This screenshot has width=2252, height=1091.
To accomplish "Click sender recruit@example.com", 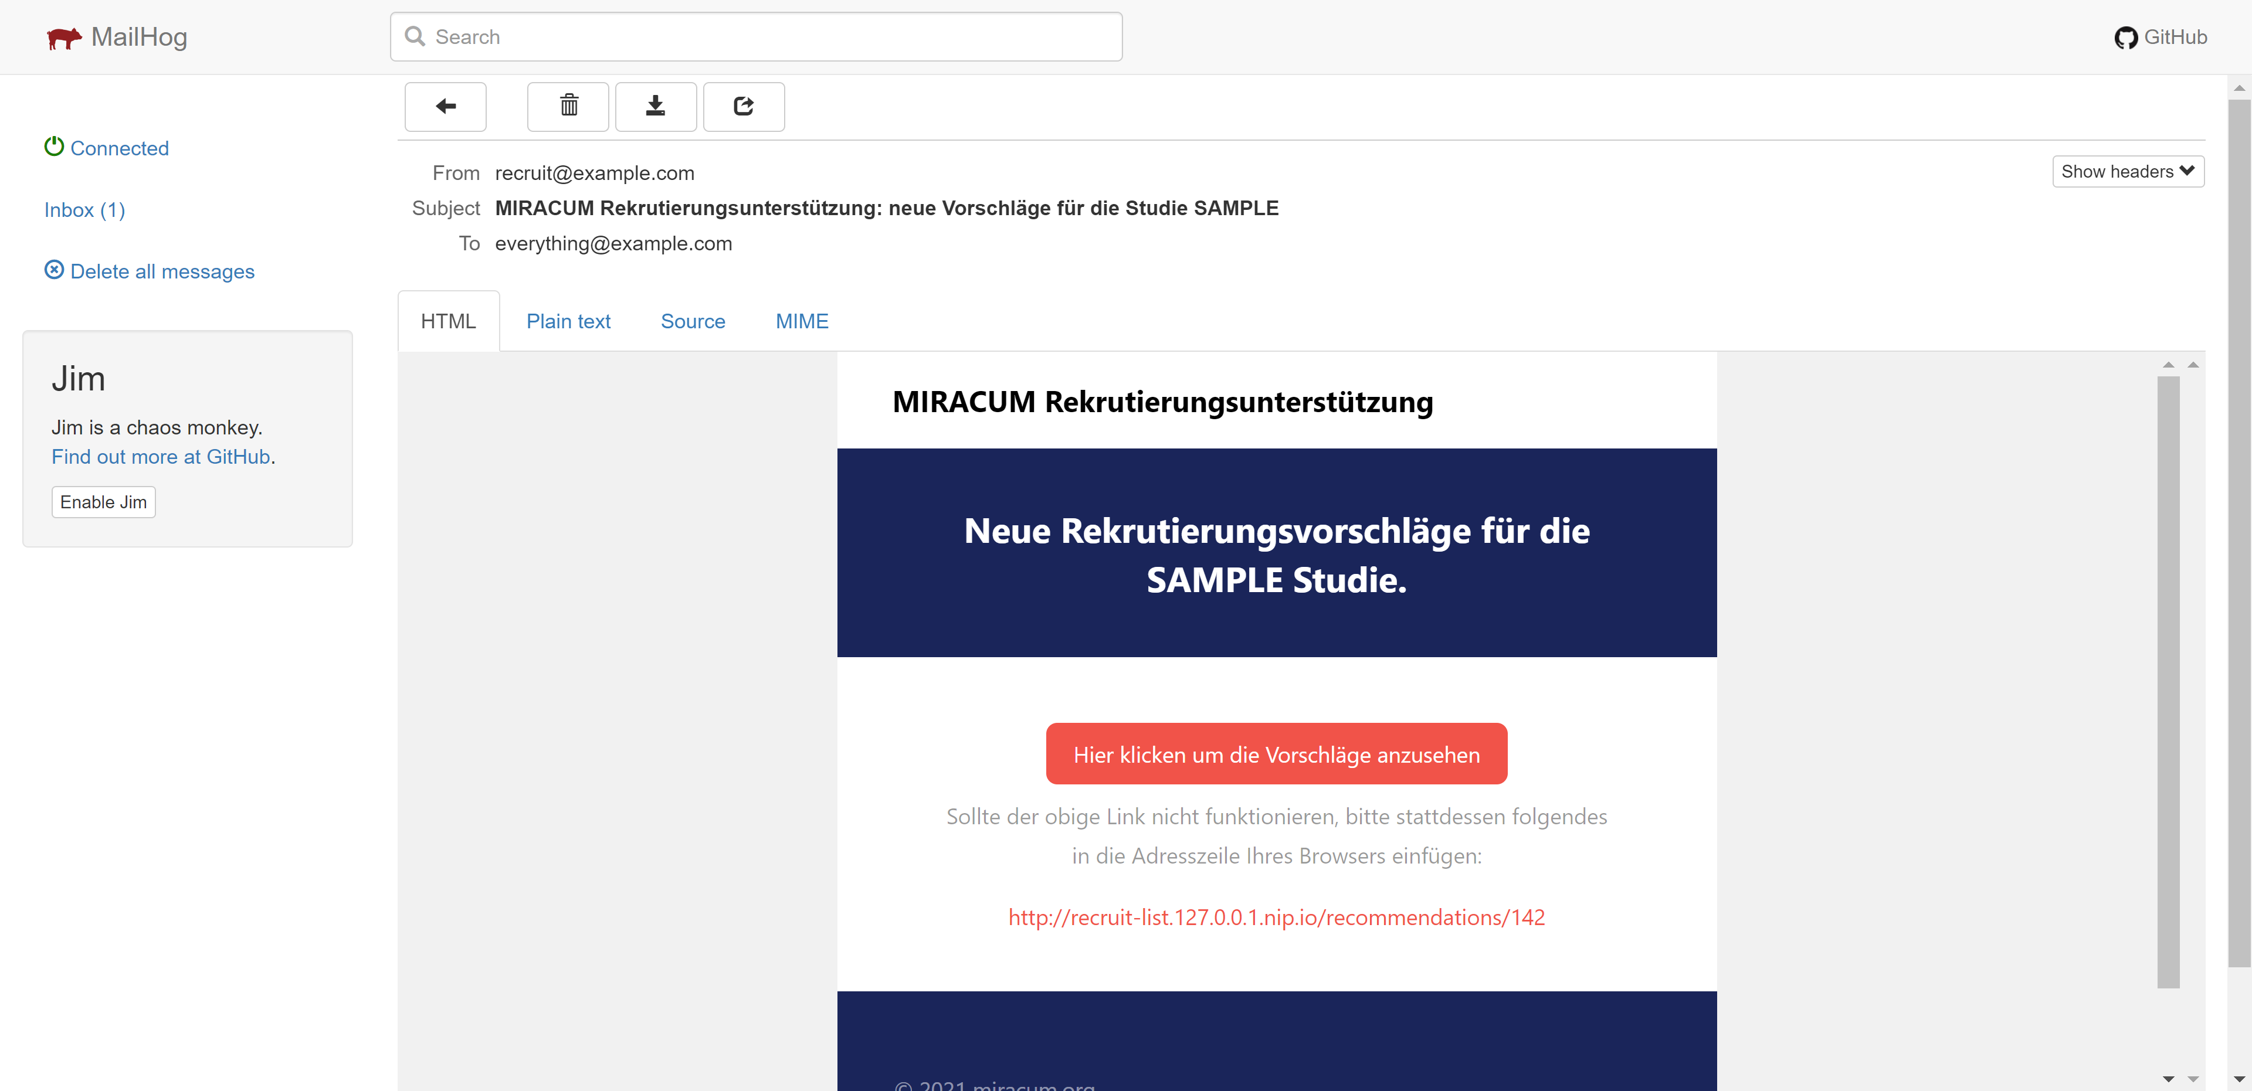I will coord(595,173).
